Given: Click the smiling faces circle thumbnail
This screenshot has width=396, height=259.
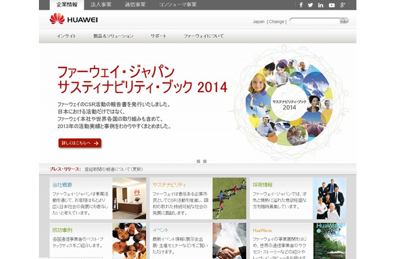Looking at the screenshot, I should 129,241.
